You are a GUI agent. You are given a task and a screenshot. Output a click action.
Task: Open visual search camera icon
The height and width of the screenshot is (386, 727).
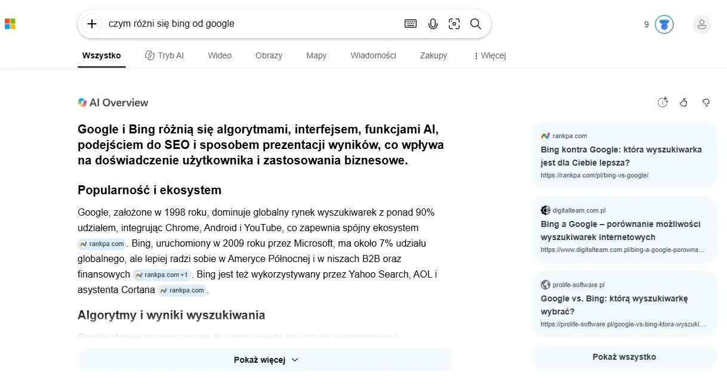coord(454,24)
